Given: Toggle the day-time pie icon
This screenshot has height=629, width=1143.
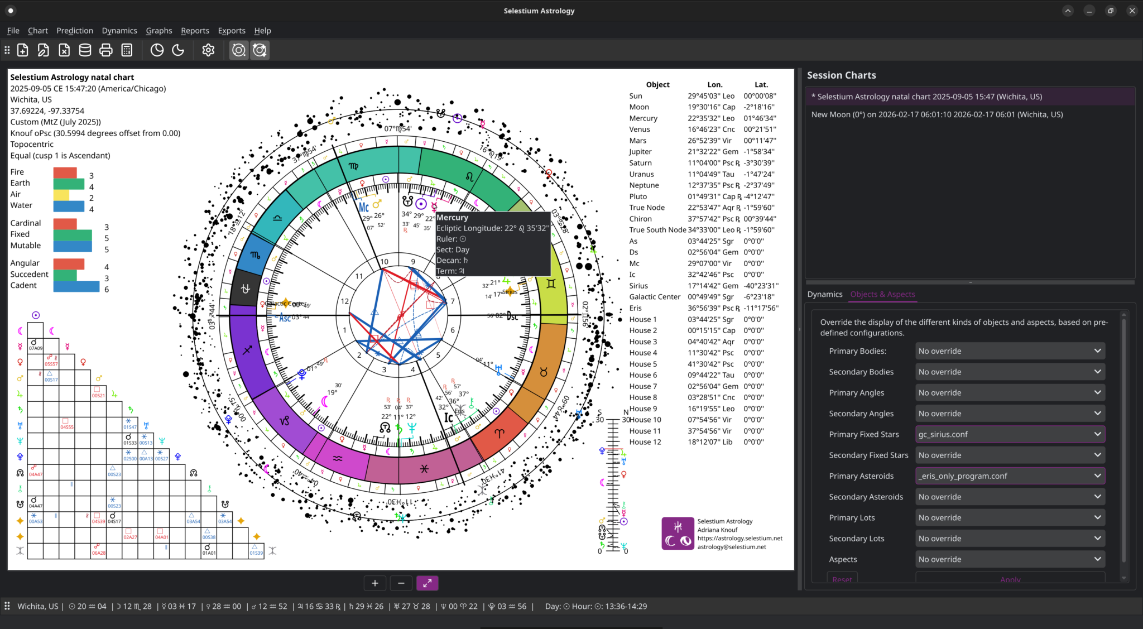Looking at the screenshot, I should click(x=157, y=50).
